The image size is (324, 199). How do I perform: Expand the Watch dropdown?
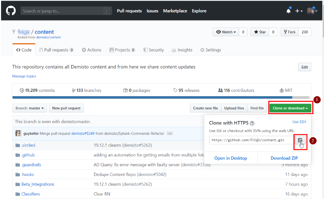click(x=226, y=32)
